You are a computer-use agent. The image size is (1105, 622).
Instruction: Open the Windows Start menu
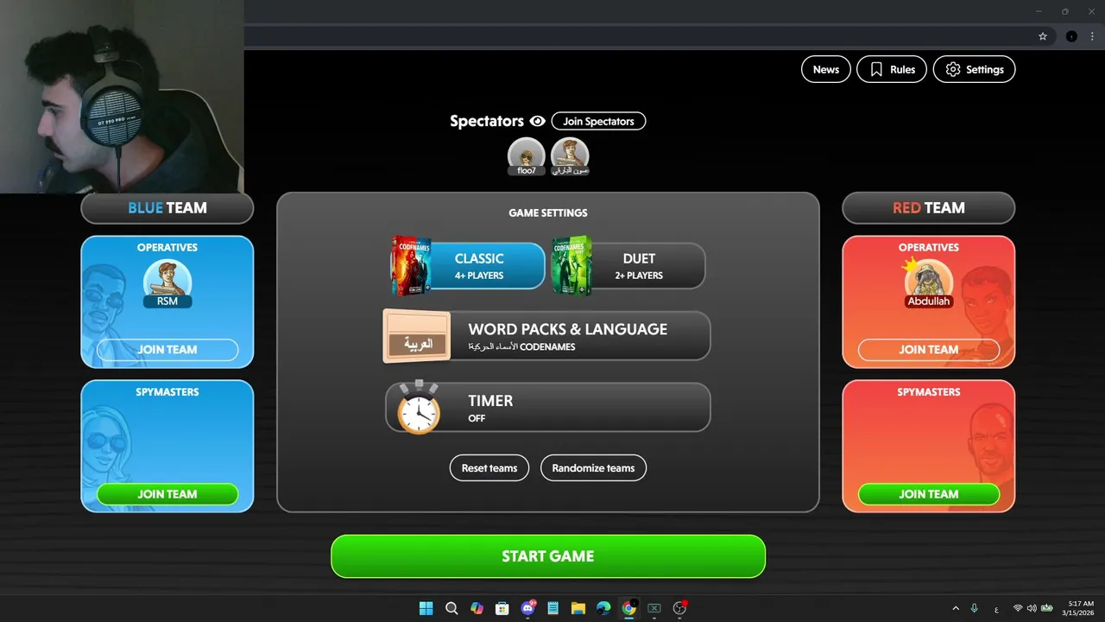click(426, 608)
